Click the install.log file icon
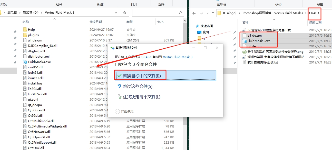Image resolution: width=332 pixels, height=150 pixels. (x=25, y=83)
